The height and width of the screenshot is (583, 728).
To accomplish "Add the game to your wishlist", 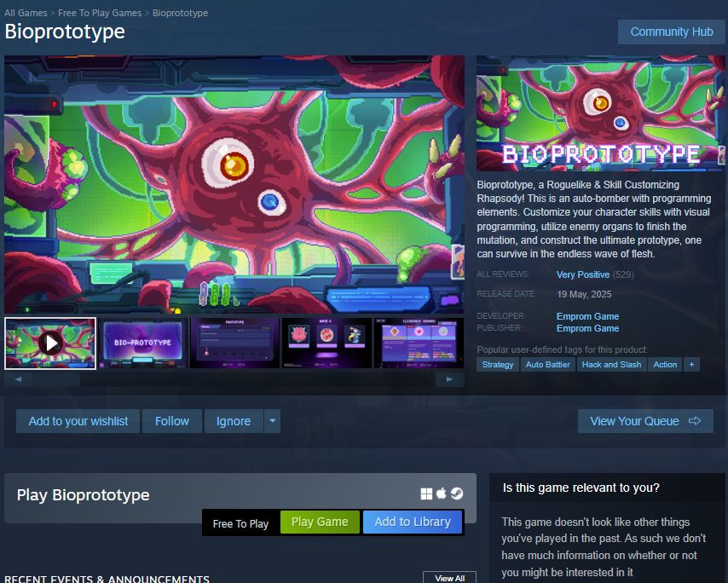I will pos(78,421).
